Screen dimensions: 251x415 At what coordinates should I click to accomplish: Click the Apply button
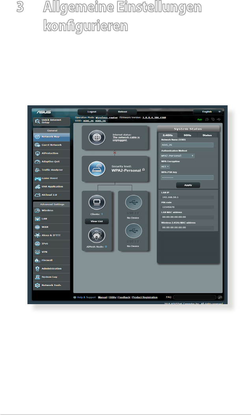click(188, 185)
